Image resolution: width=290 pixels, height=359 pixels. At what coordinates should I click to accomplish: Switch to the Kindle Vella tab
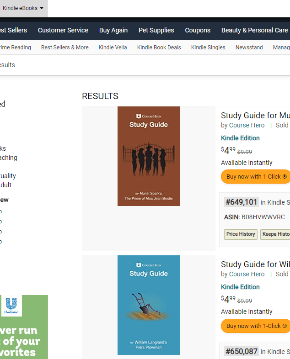point(113,48)
